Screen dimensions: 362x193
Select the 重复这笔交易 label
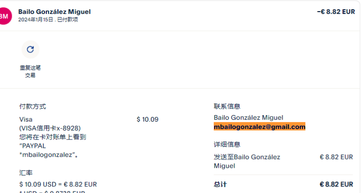(30, 71)
